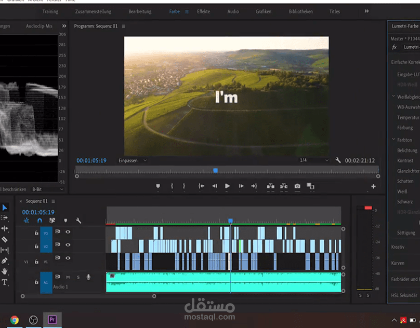
Task: Select the Hand tool
Action: click(5, 271)
